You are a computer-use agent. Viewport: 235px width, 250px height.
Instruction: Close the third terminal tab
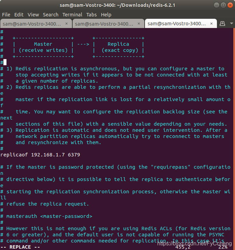[x=211, y=24]
